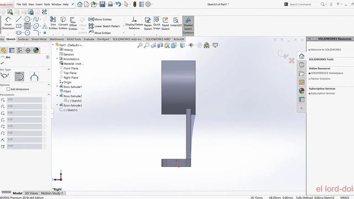Open Partner Solutions link

point(320,78)
